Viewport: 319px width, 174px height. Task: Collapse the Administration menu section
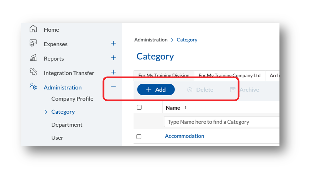pyautogui.click(x=113, y=87)
